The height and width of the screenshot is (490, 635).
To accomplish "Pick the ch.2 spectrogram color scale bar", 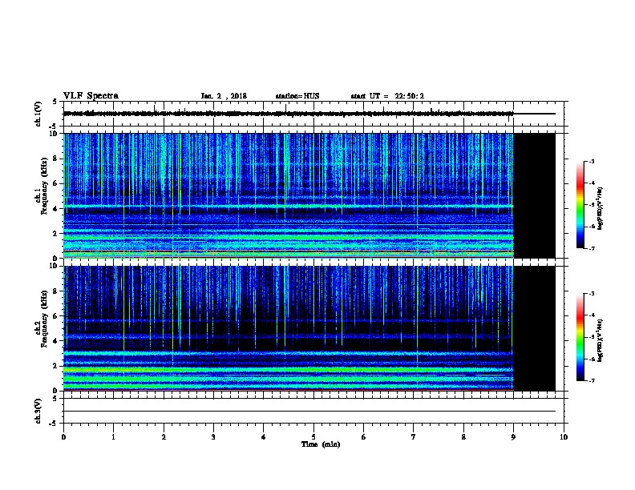I will [x=580, y=337].
